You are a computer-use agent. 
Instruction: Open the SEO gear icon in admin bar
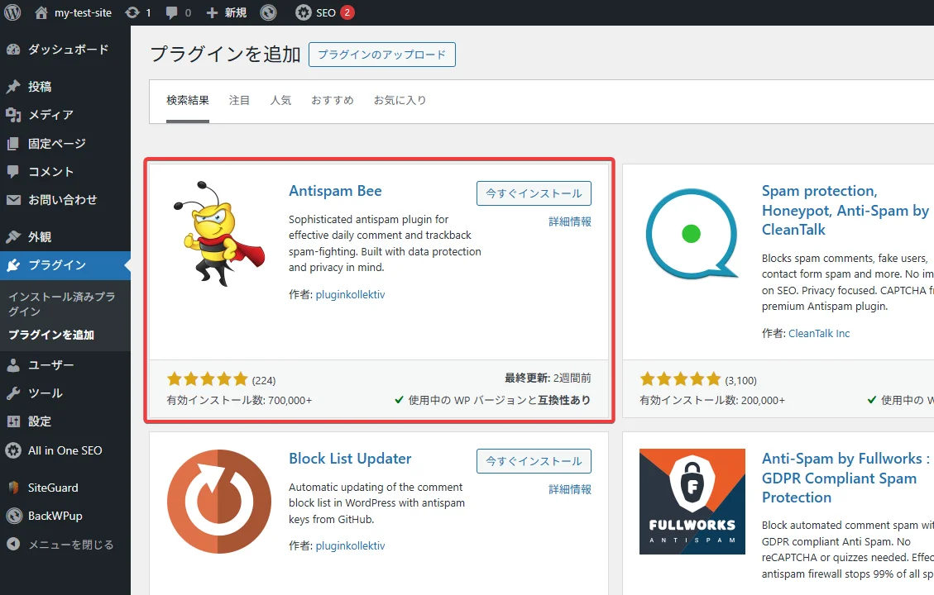303,12
